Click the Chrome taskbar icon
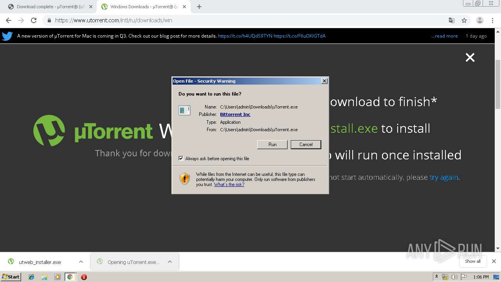Screen dimensions: 501x282 (70, 277)
